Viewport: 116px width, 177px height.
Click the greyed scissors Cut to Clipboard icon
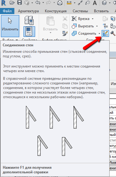click(65, 19)
